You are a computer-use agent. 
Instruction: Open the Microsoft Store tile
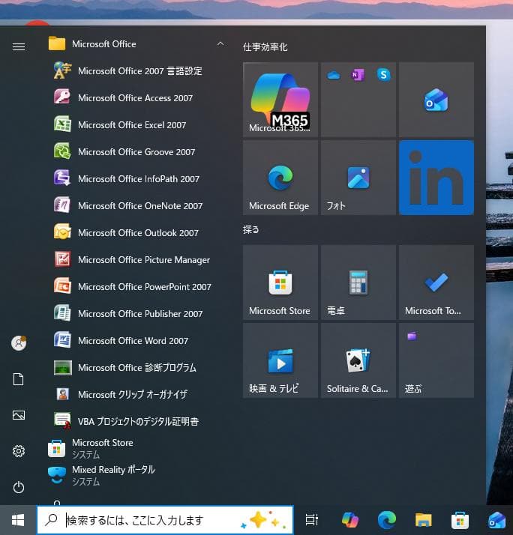280,282
